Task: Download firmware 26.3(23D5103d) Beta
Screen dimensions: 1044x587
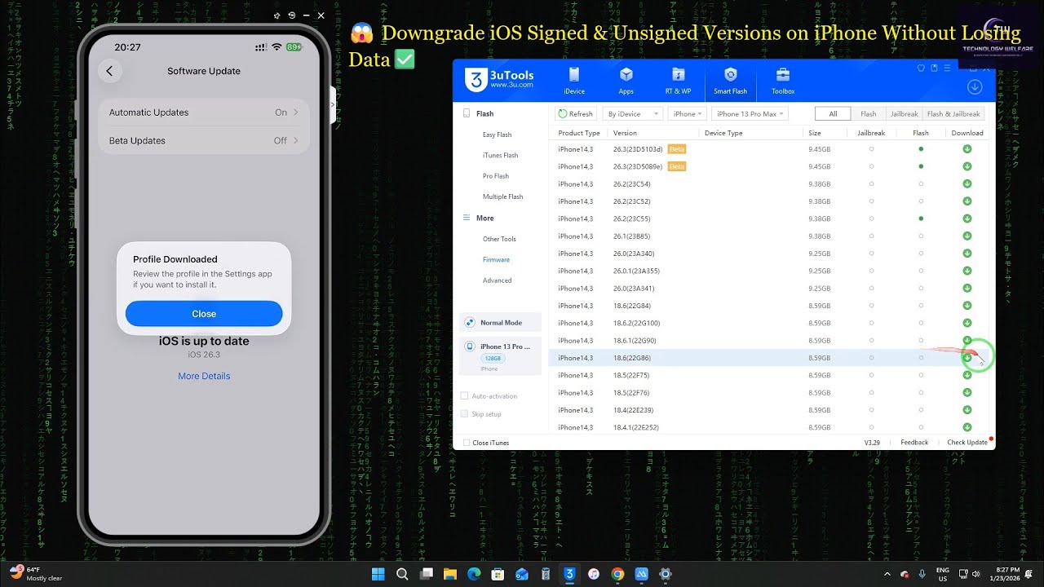Action: (967, 149)
